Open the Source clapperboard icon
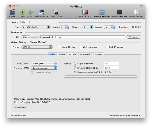This screenshot has width=152, height=128. [x=12, y=12]
